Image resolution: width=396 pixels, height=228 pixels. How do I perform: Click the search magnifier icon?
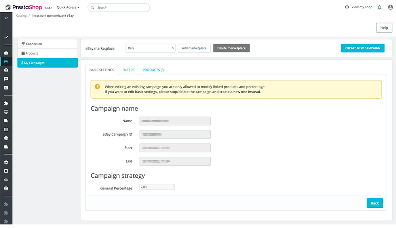[x=92, y=8]
